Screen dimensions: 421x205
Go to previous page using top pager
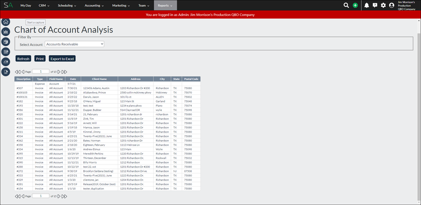[23, 72]
